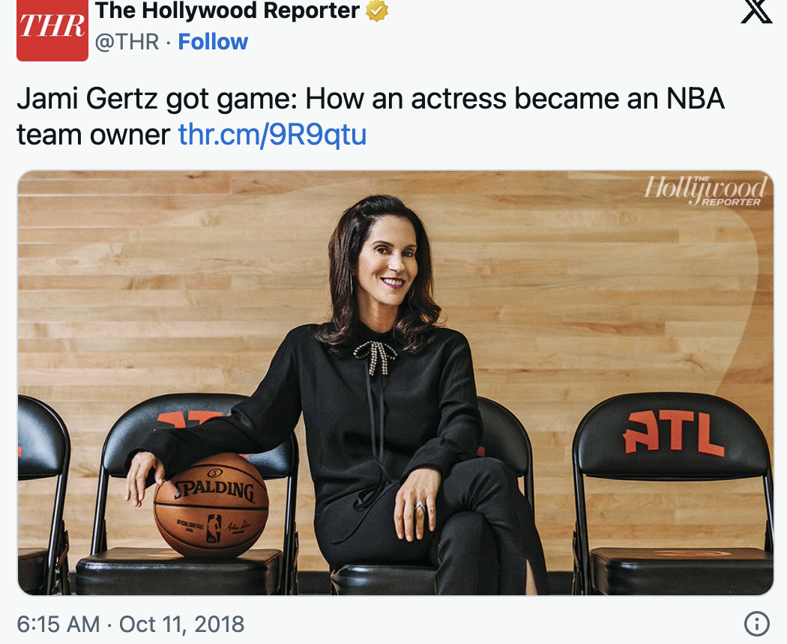Click the beaded bow on the blouse
The image size is (787, 644).
(x=377, y=356)
